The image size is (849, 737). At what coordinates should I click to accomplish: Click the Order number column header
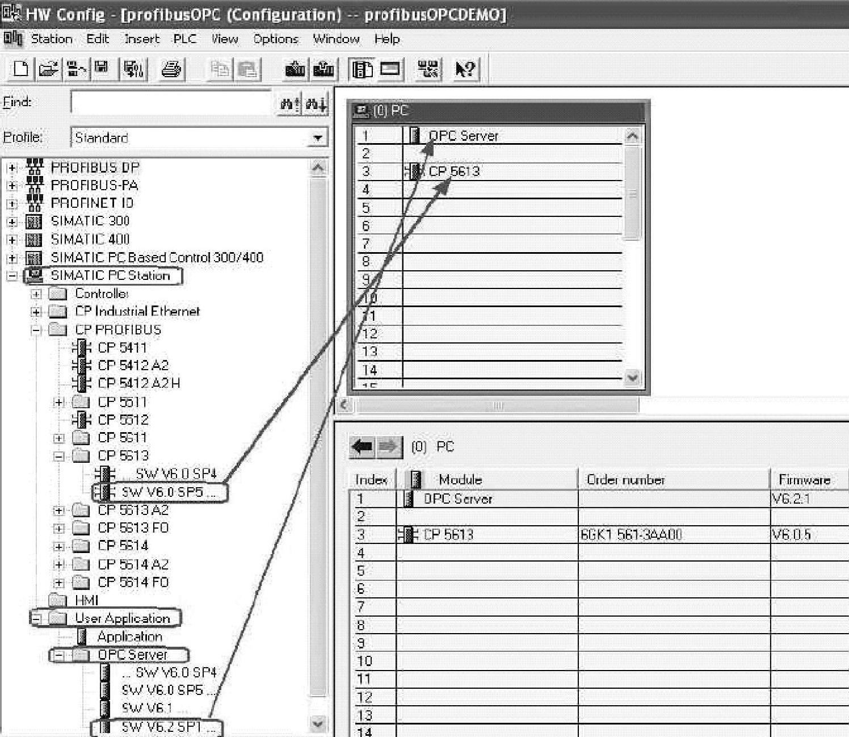click(x=674, y=480)
